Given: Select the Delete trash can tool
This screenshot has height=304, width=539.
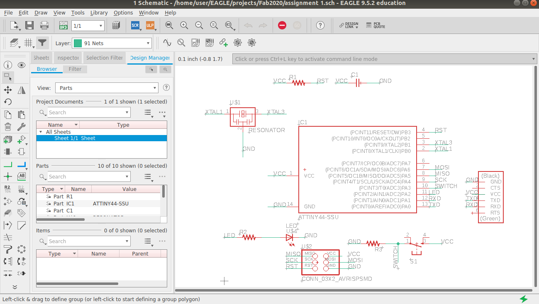Looking at the screenshot, I should coord(8,127).
